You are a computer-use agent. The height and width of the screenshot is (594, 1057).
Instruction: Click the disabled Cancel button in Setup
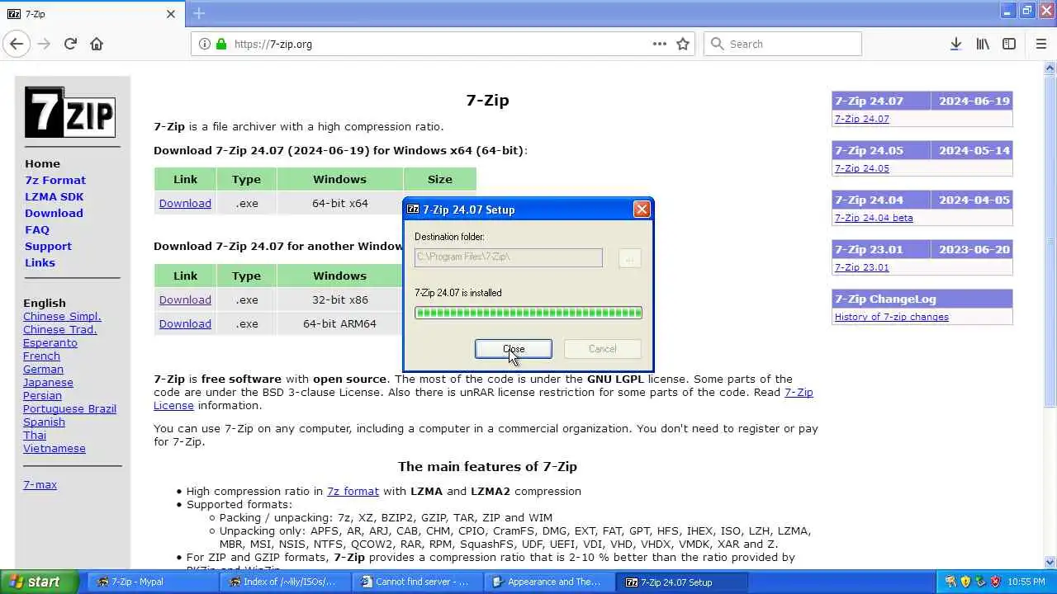pos(602,349)
